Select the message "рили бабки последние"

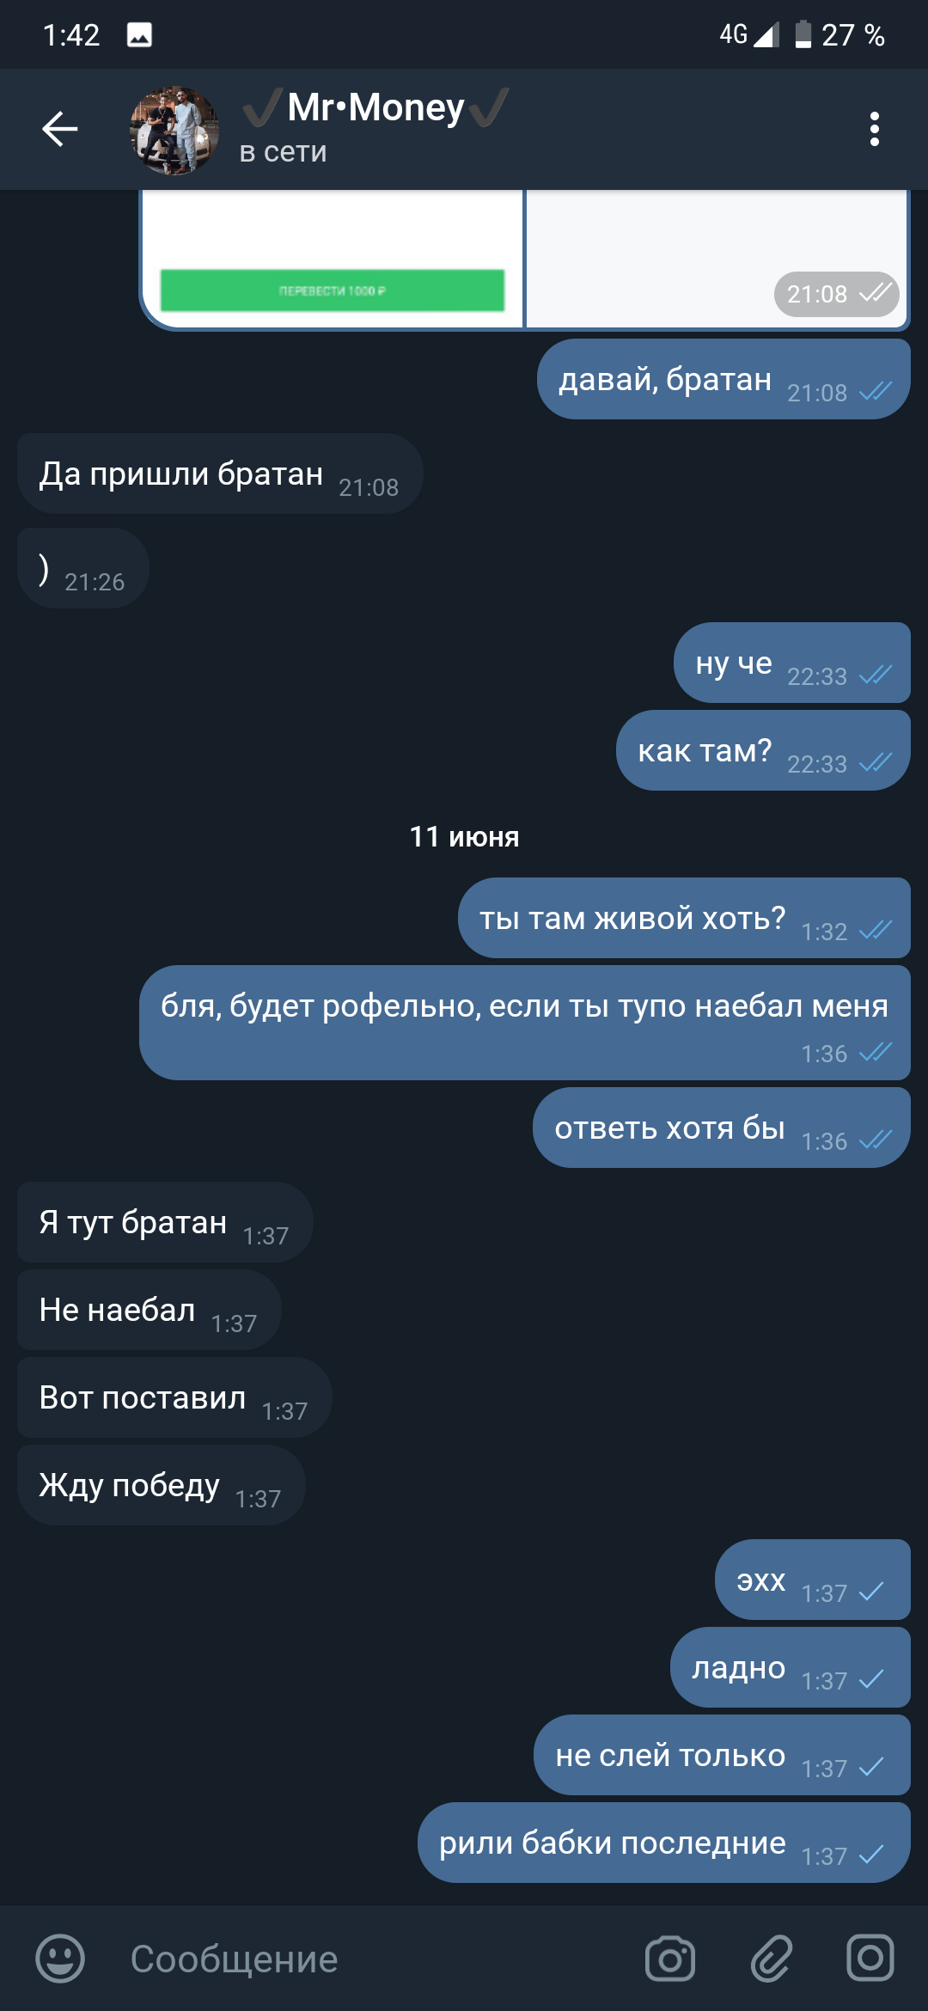(663, 1843)
